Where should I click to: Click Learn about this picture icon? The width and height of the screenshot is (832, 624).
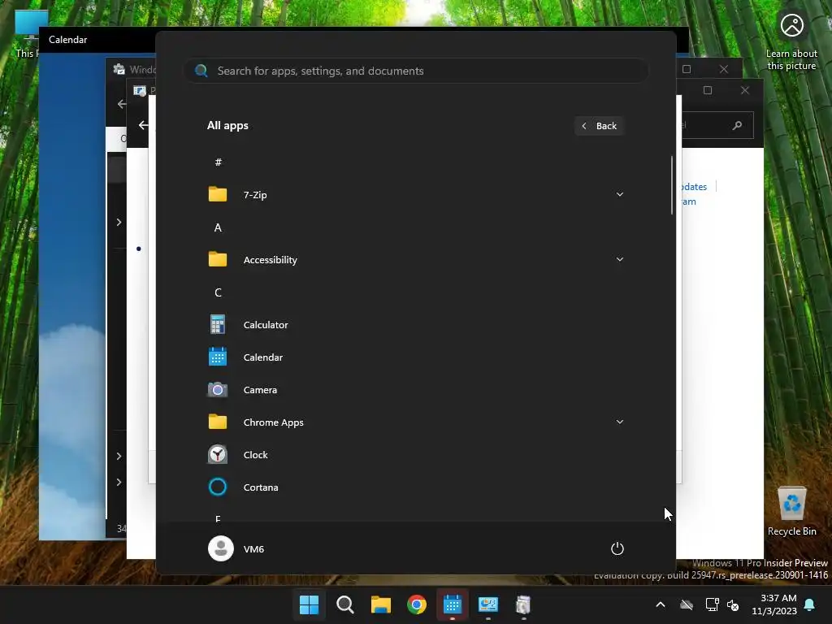click(791, 42)
